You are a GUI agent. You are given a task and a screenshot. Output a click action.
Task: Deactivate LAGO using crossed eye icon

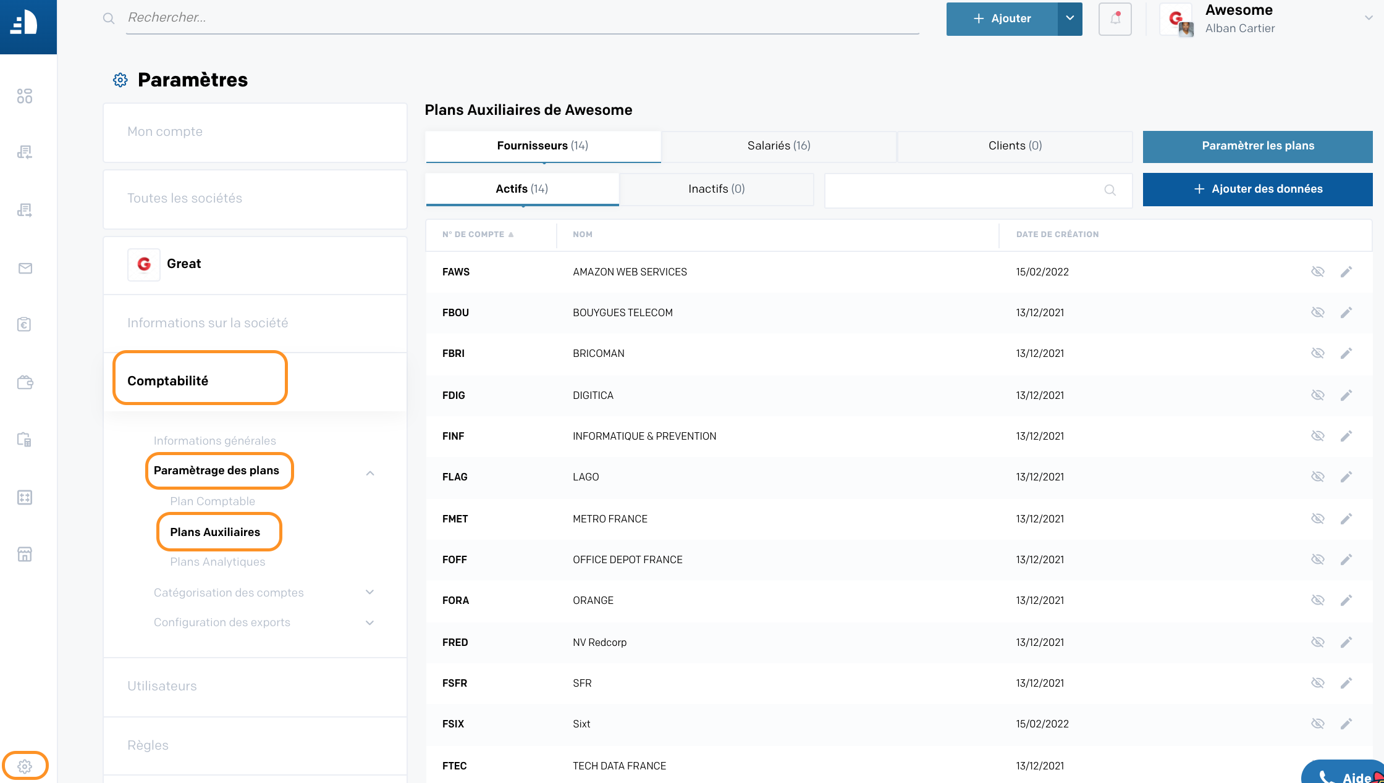click(1318, 477)
